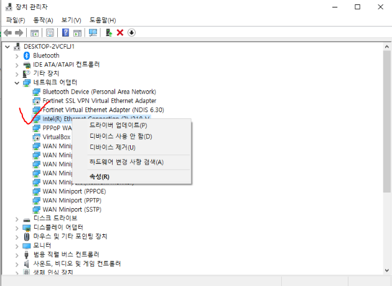Click the Fortinet SSL VPN adapter icon
392x286 pixels.
point(36,101)
